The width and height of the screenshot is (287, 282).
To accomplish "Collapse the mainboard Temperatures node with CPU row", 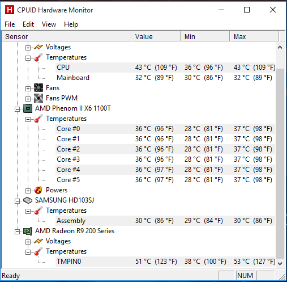I will 28,58.
